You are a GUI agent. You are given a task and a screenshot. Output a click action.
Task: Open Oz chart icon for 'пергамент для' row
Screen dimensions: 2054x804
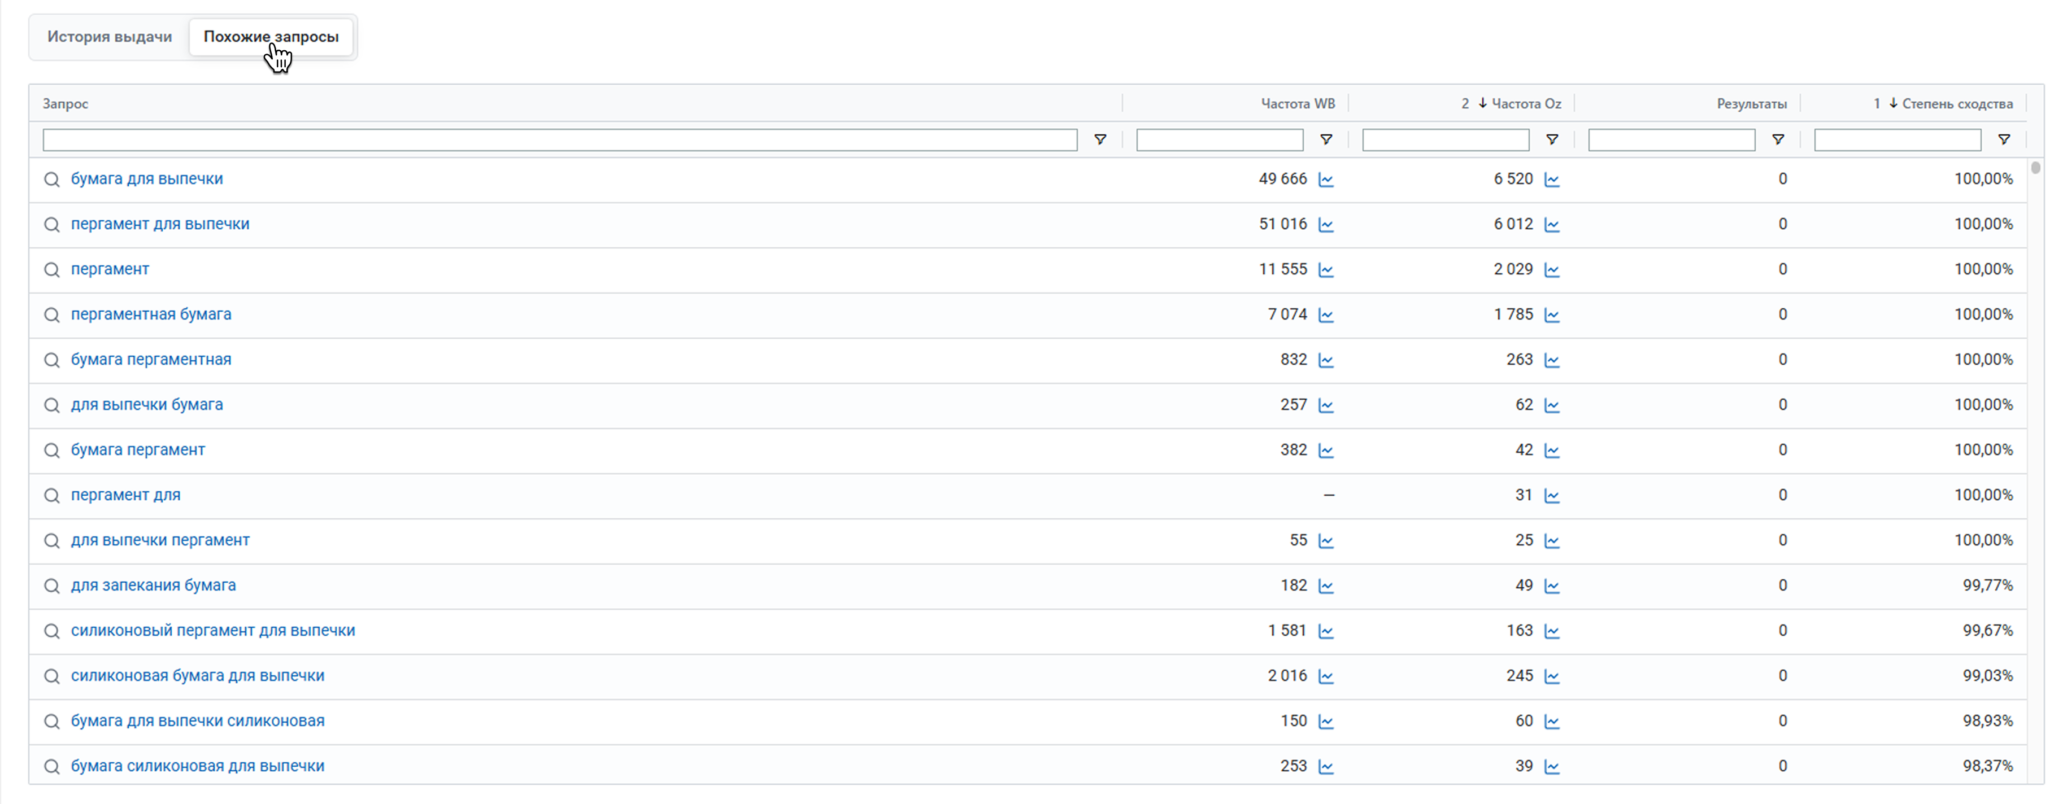pos(1552,496)
